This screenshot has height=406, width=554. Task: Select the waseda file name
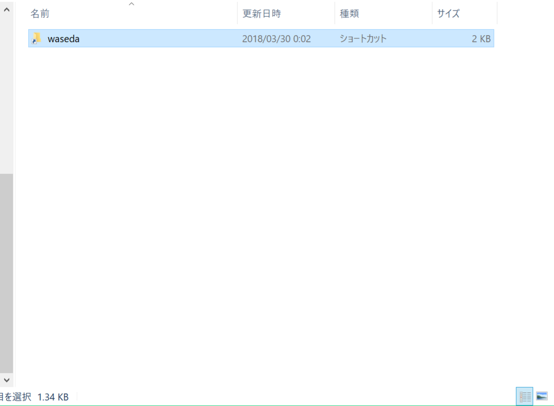[x=64, y=39]
